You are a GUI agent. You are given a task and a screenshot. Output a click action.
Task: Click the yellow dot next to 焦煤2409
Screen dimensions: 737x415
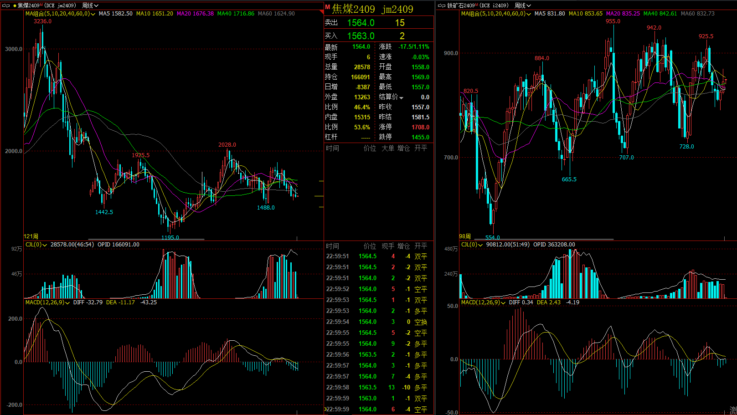15,5
